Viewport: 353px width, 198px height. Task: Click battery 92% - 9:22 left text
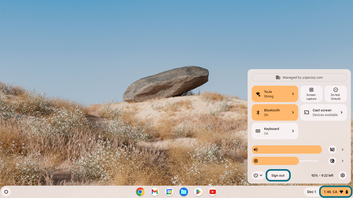[322, 175]
